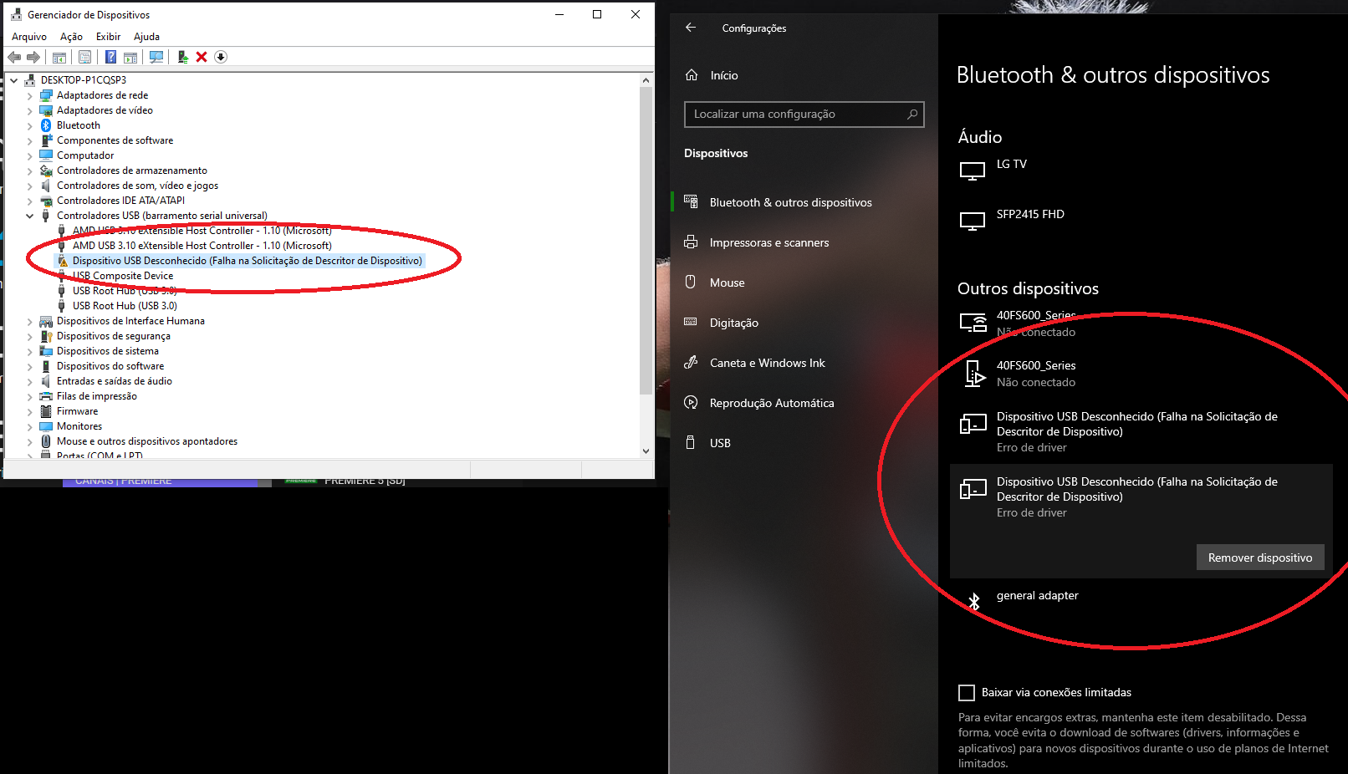Collapse the DESKTOP-P1CQSP3 root node
Screen dimensions: 1348x774
click(x=14, y=80)
